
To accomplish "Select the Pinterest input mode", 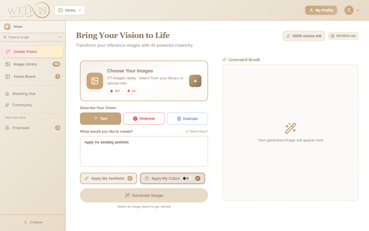I will [x=144, y=118].
